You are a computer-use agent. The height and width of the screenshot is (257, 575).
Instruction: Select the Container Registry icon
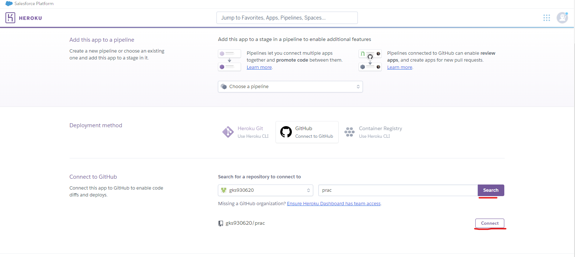[349, 132]
